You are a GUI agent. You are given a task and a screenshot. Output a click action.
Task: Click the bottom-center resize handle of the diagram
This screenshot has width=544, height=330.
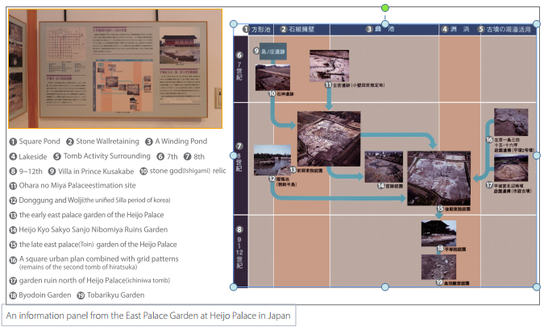click(385, 287)
